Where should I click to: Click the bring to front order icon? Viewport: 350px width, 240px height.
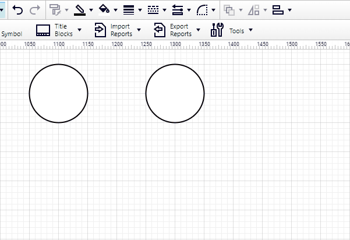click(229, 10)
